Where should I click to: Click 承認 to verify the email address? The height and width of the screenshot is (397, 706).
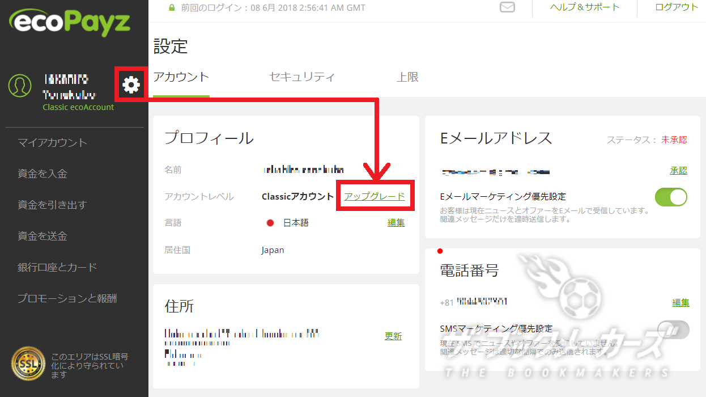(678, 170)
